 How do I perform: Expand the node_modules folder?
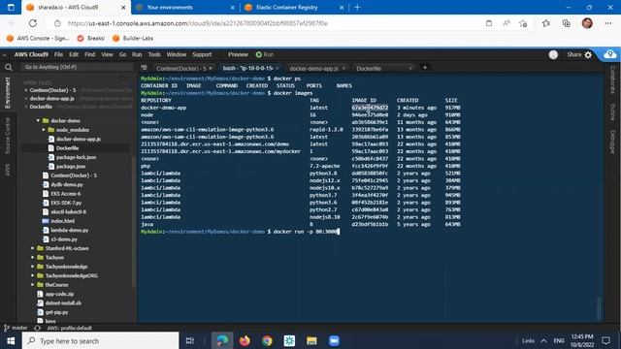pos(44,130)
